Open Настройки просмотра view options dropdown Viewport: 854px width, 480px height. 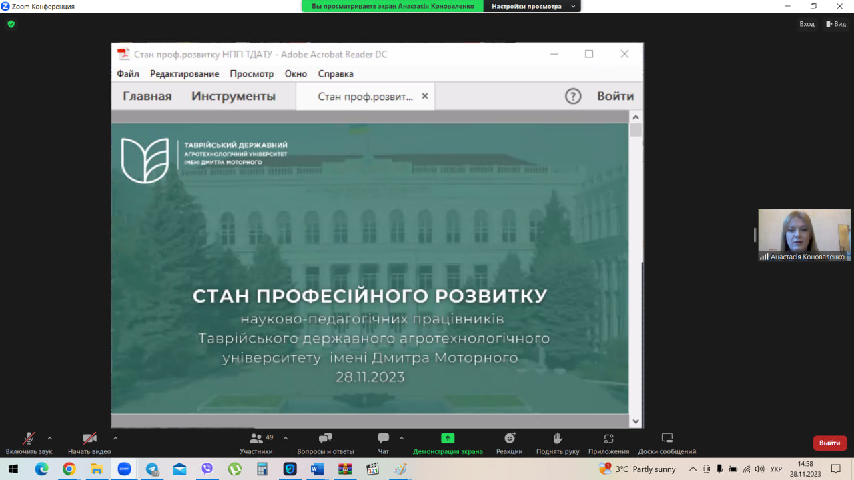532,6
